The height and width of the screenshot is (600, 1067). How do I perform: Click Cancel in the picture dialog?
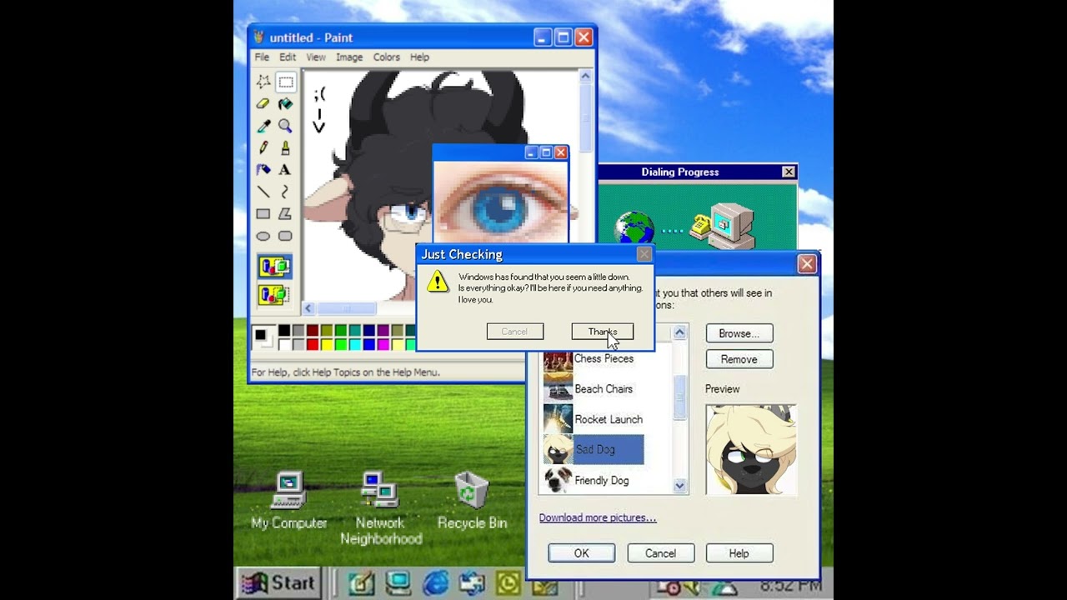click(660, 553)
